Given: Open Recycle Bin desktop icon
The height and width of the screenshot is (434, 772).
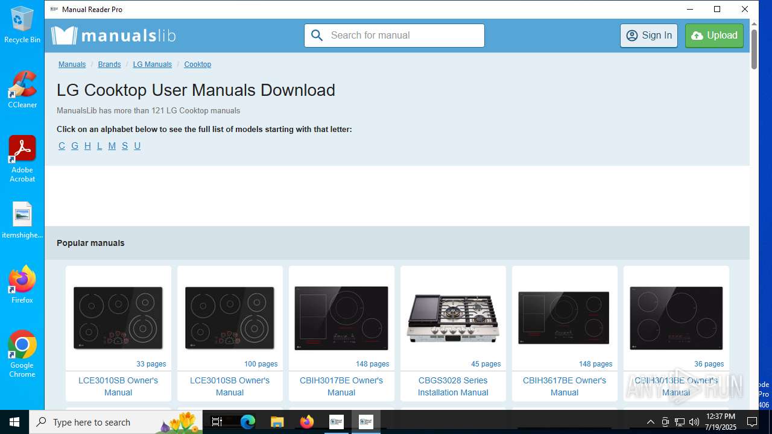Looking at the screenshot, I should 22,25.
